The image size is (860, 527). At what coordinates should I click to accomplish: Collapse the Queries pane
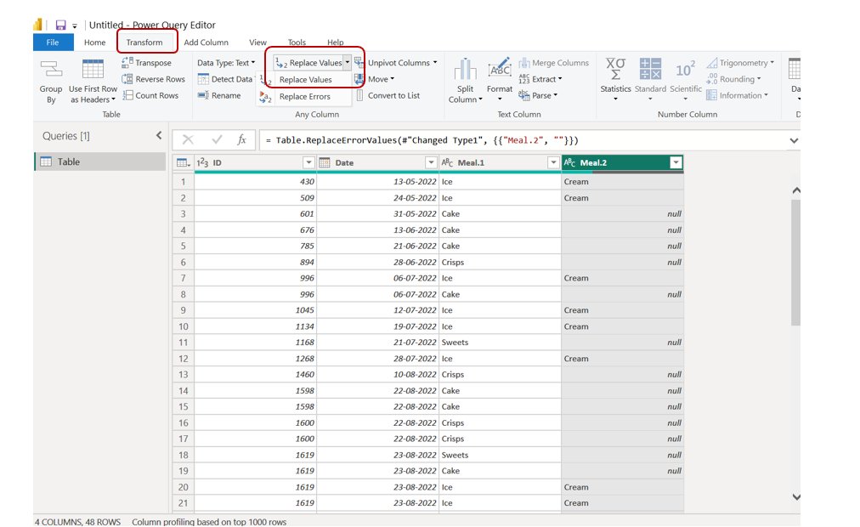(159, 135)
